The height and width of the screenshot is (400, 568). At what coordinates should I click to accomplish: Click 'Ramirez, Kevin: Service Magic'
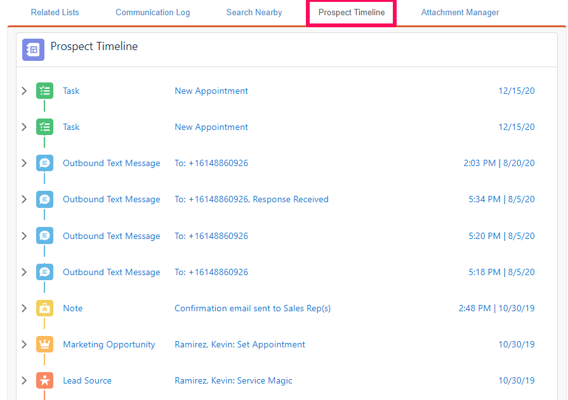click(234, 380)
